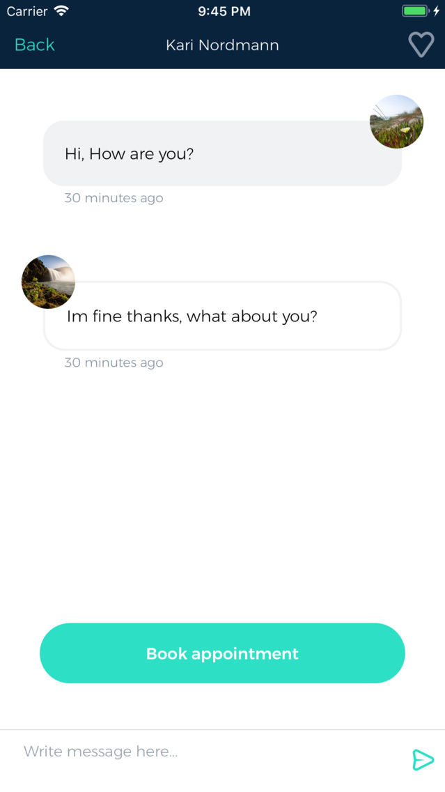
Task: Tap the battery status icon
Action: pos(415,10)
